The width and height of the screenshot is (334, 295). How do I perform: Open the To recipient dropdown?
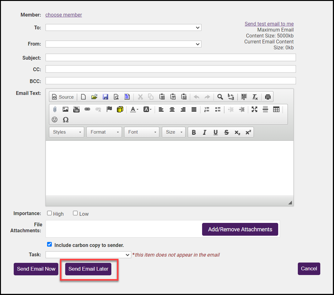[x=123, y=27]
